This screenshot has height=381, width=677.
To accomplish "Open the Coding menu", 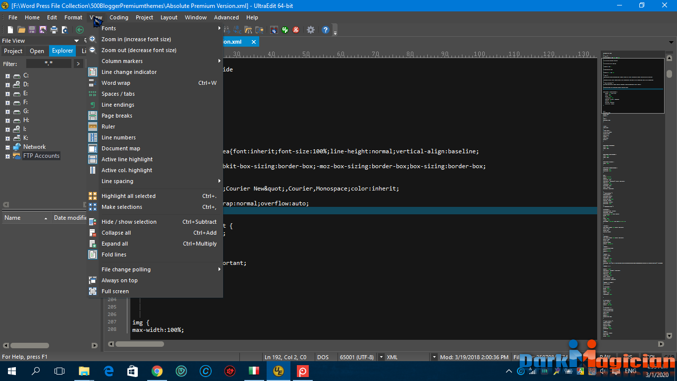I will click(x=119, y=17).
